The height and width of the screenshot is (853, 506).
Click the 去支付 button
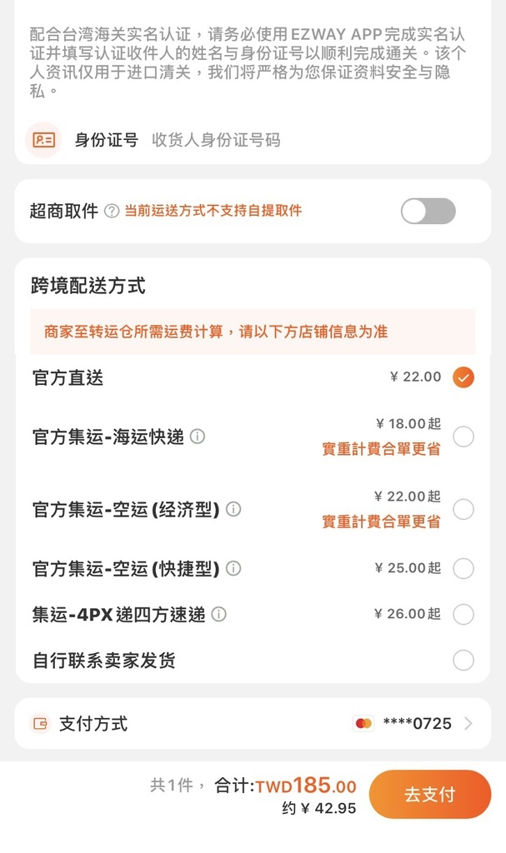click(430, 794)
